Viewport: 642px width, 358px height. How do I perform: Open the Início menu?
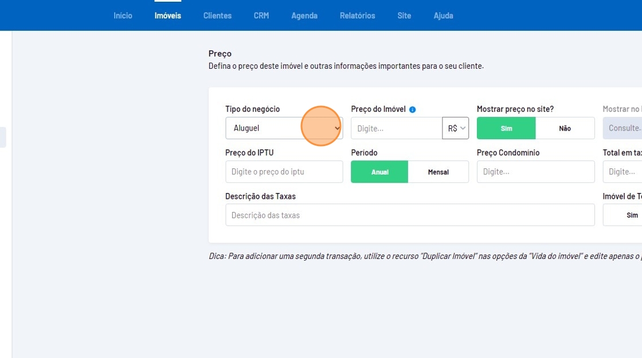pyautogui.click(x=123, y=15)
